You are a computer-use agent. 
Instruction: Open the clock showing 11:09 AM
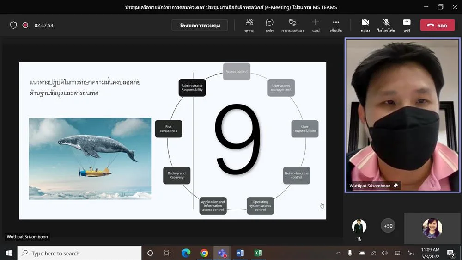tap(430, 253)
